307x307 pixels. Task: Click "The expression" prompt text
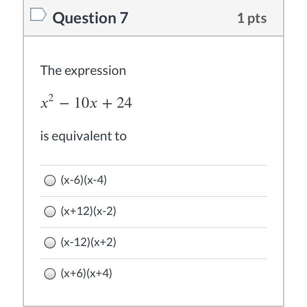83,71
